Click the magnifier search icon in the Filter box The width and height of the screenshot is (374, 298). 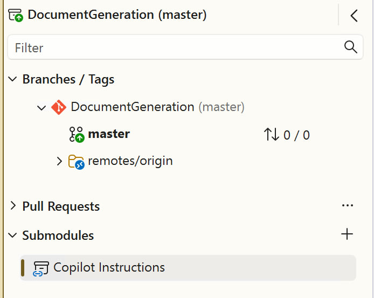351,47
